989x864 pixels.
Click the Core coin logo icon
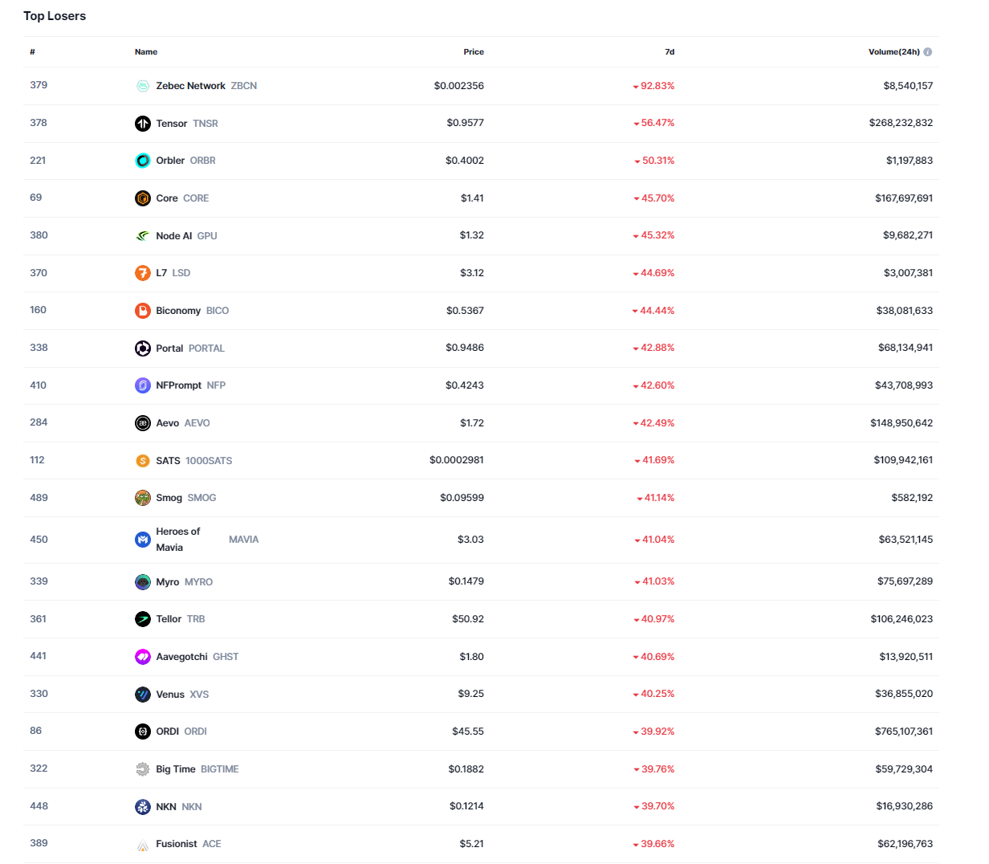[x=143, y=198]
